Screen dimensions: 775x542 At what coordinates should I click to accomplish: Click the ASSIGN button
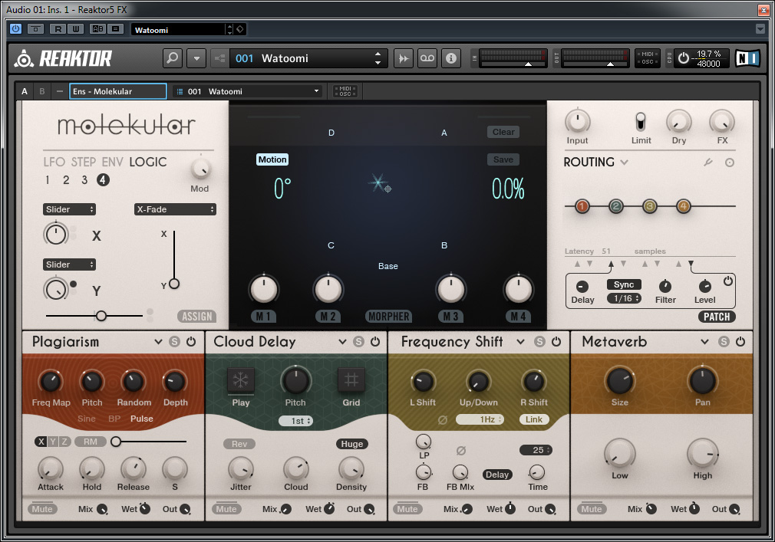click(x=196, y=316)
